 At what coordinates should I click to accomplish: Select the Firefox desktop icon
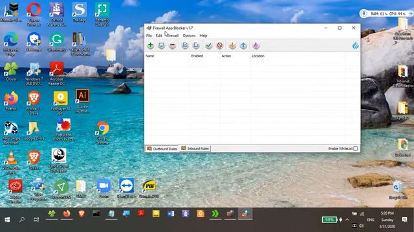pyautogui.click(x=11, y=101)
